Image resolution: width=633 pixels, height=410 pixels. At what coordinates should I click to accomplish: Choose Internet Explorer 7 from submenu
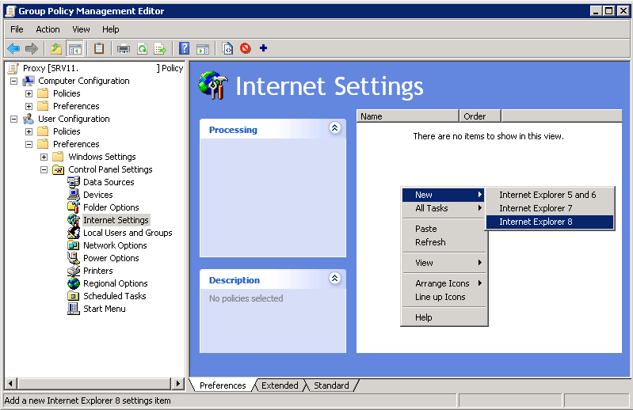coord(550,208)
